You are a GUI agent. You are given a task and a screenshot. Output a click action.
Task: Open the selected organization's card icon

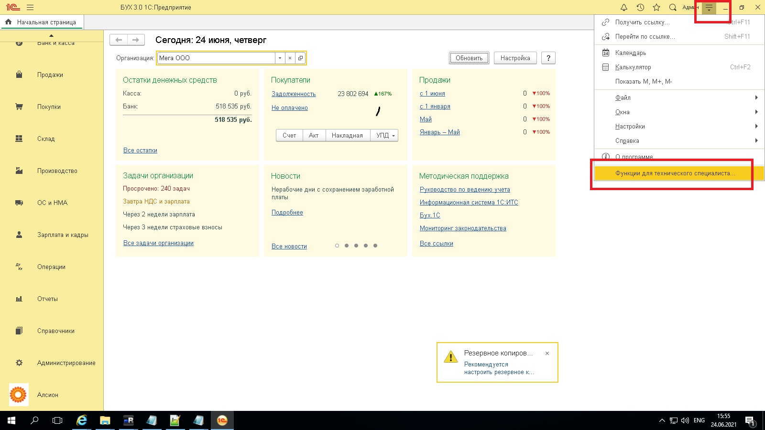(x=300, y=58)
